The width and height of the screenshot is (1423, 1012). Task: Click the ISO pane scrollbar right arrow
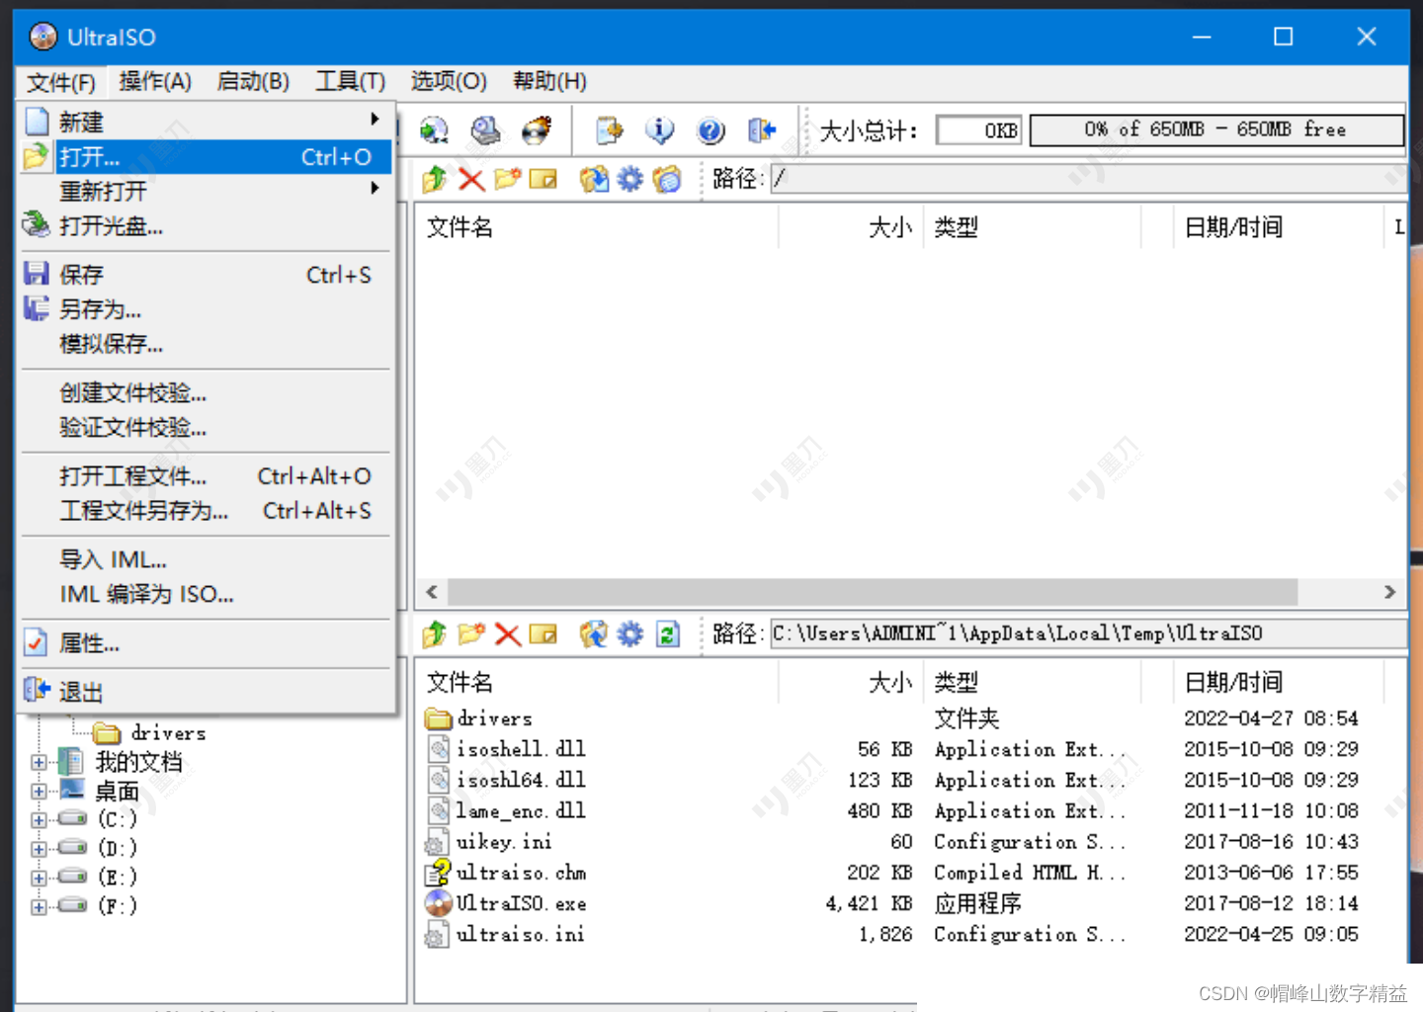click(1389, 592)
